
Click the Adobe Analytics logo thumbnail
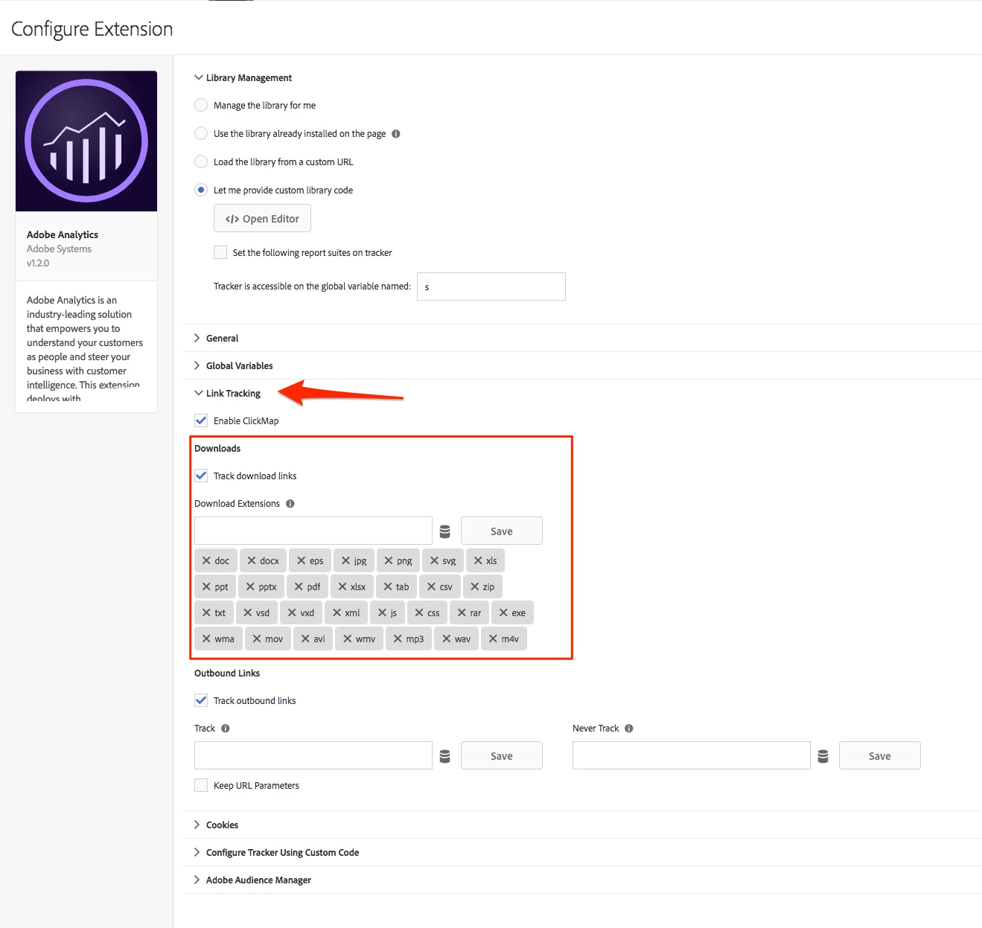[x=86, y=141]
